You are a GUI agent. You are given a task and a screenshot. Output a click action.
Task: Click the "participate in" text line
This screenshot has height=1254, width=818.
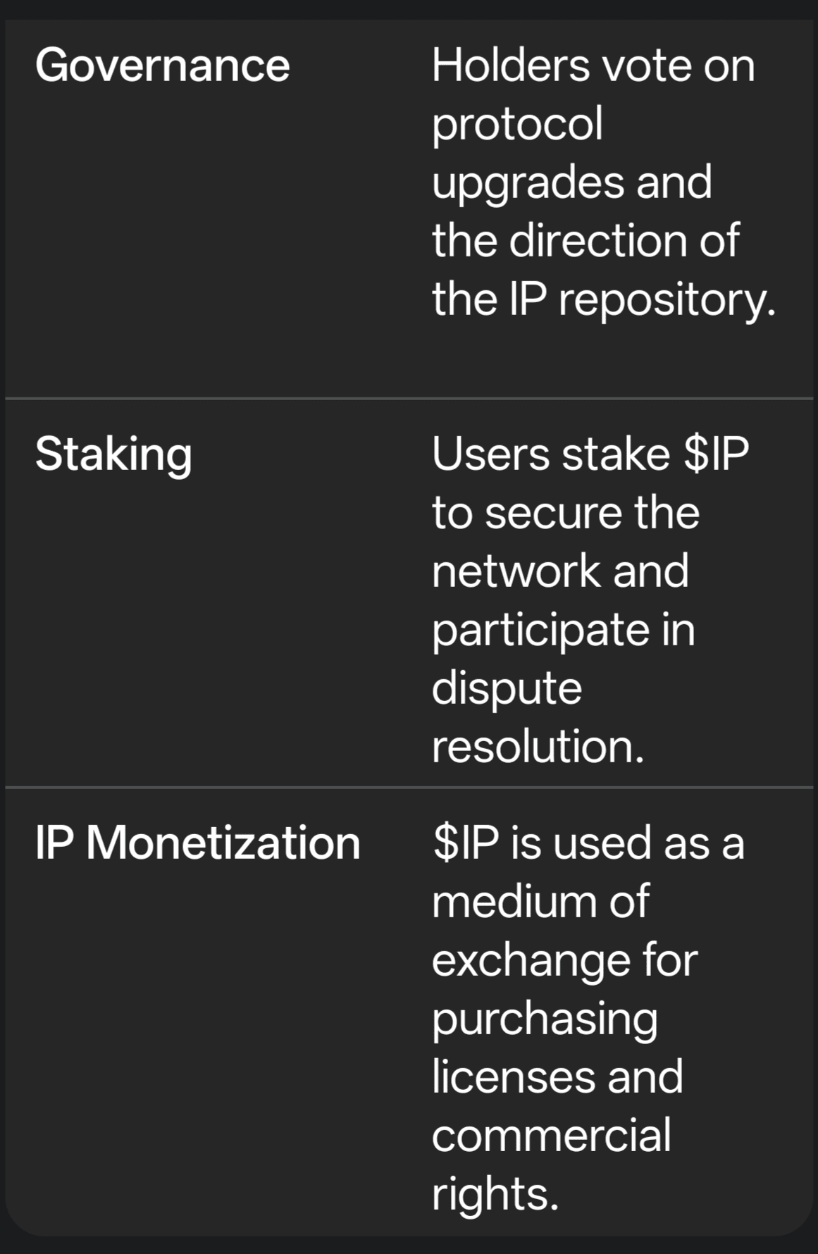tap(563, 629)
